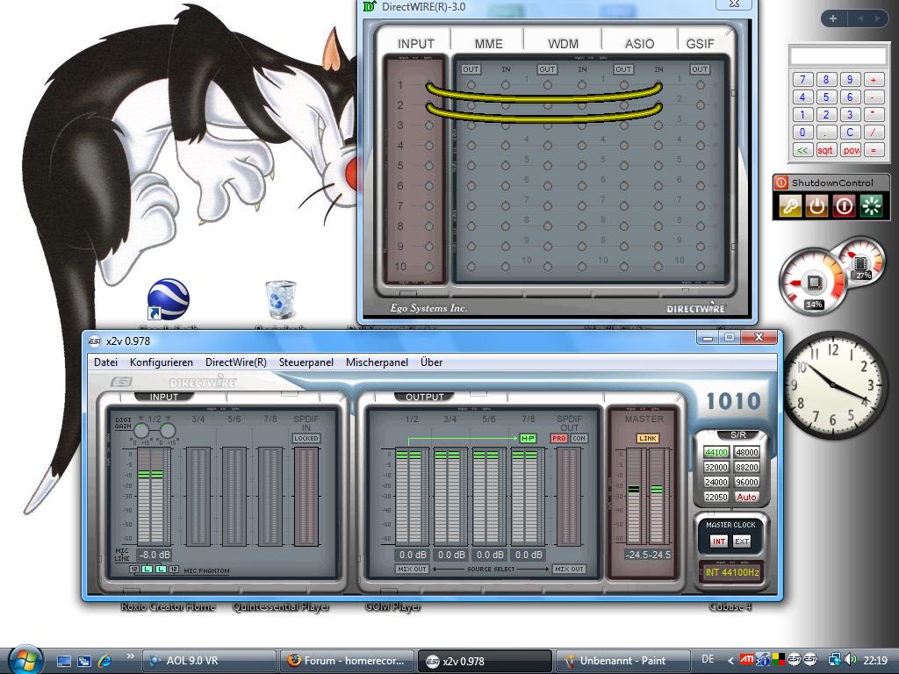Select the 96000 sample rate
The image size is (899, 674).
[x=746, y=482]
